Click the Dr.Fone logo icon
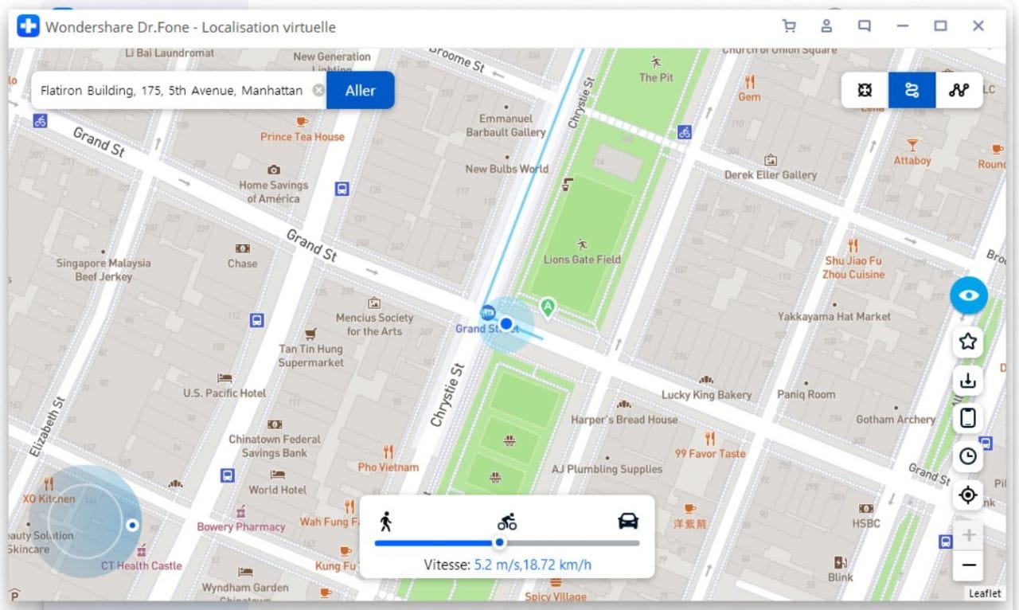The image size is (1019, 610). [28, 26]
